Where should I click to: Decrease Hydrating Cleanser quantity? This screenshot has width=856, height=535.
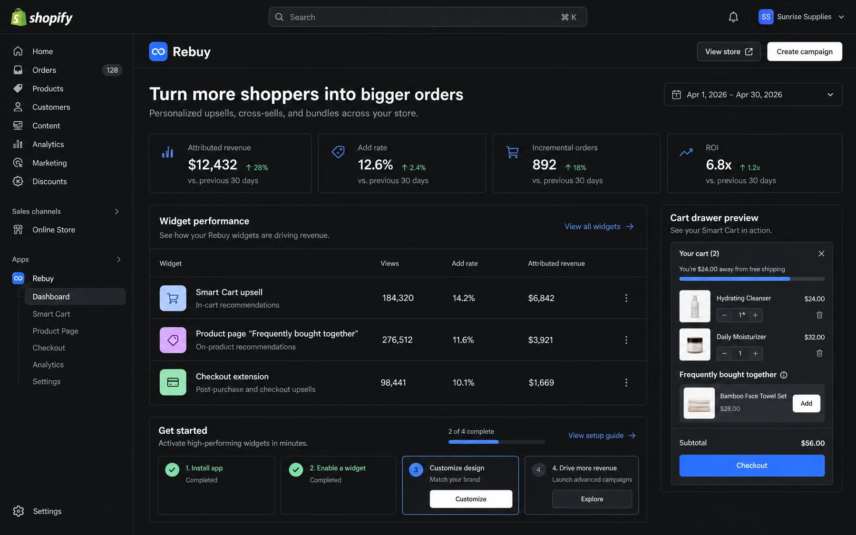point(724,315)
